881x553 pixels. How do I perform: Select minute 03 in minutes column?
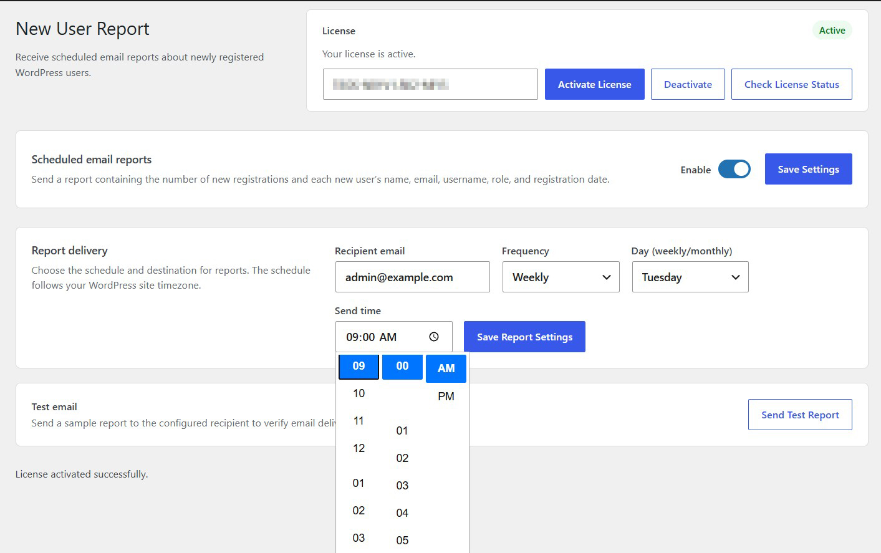[402, 486]
